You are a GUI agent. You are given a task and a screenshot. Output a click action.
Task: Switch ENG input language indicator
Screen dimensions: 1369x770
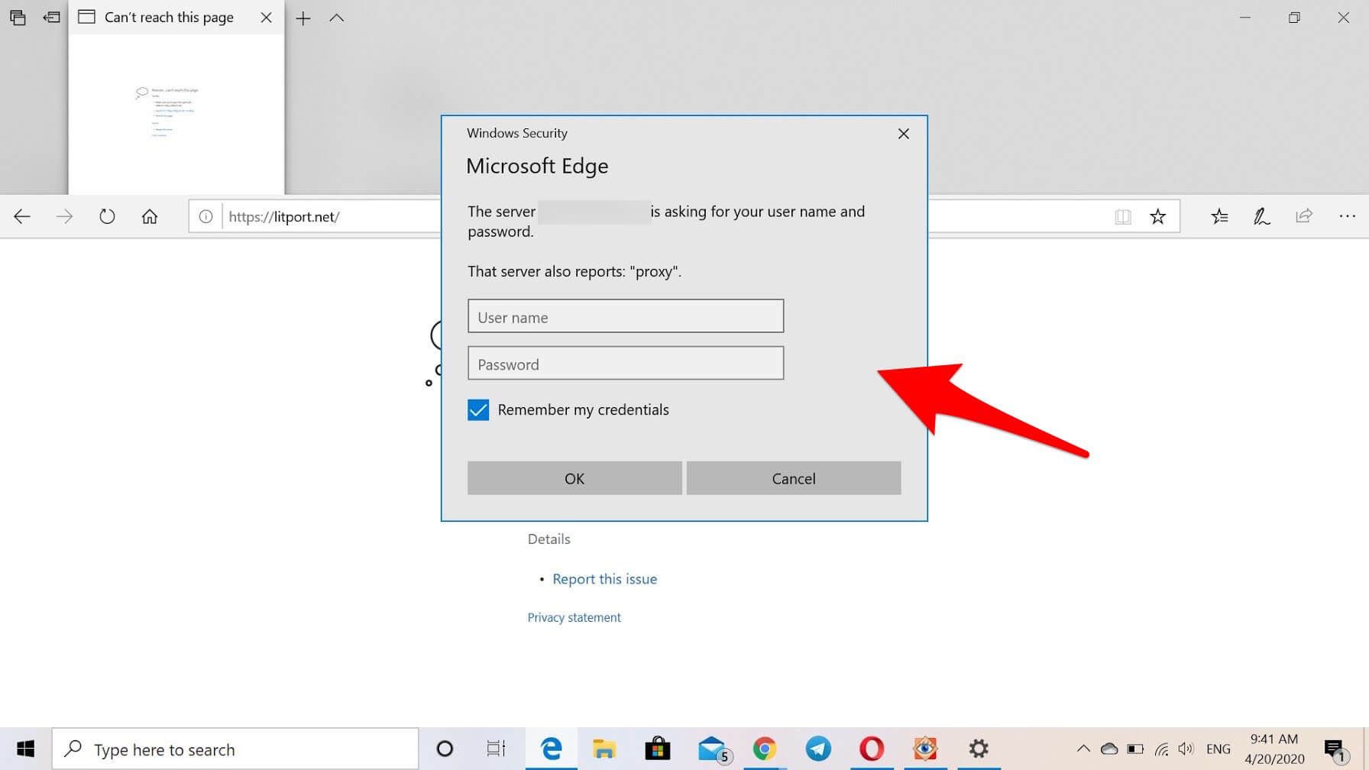(x=1219, y=749)
